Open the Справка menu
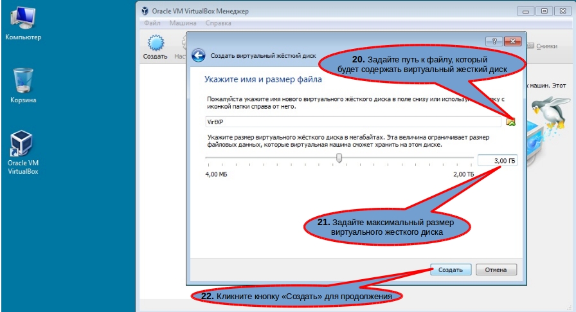Screen dimensions: 576x312 218,23
